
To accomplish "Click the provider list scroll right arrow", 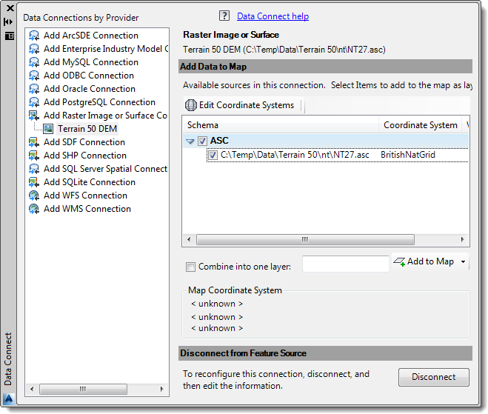I will 161,389.
